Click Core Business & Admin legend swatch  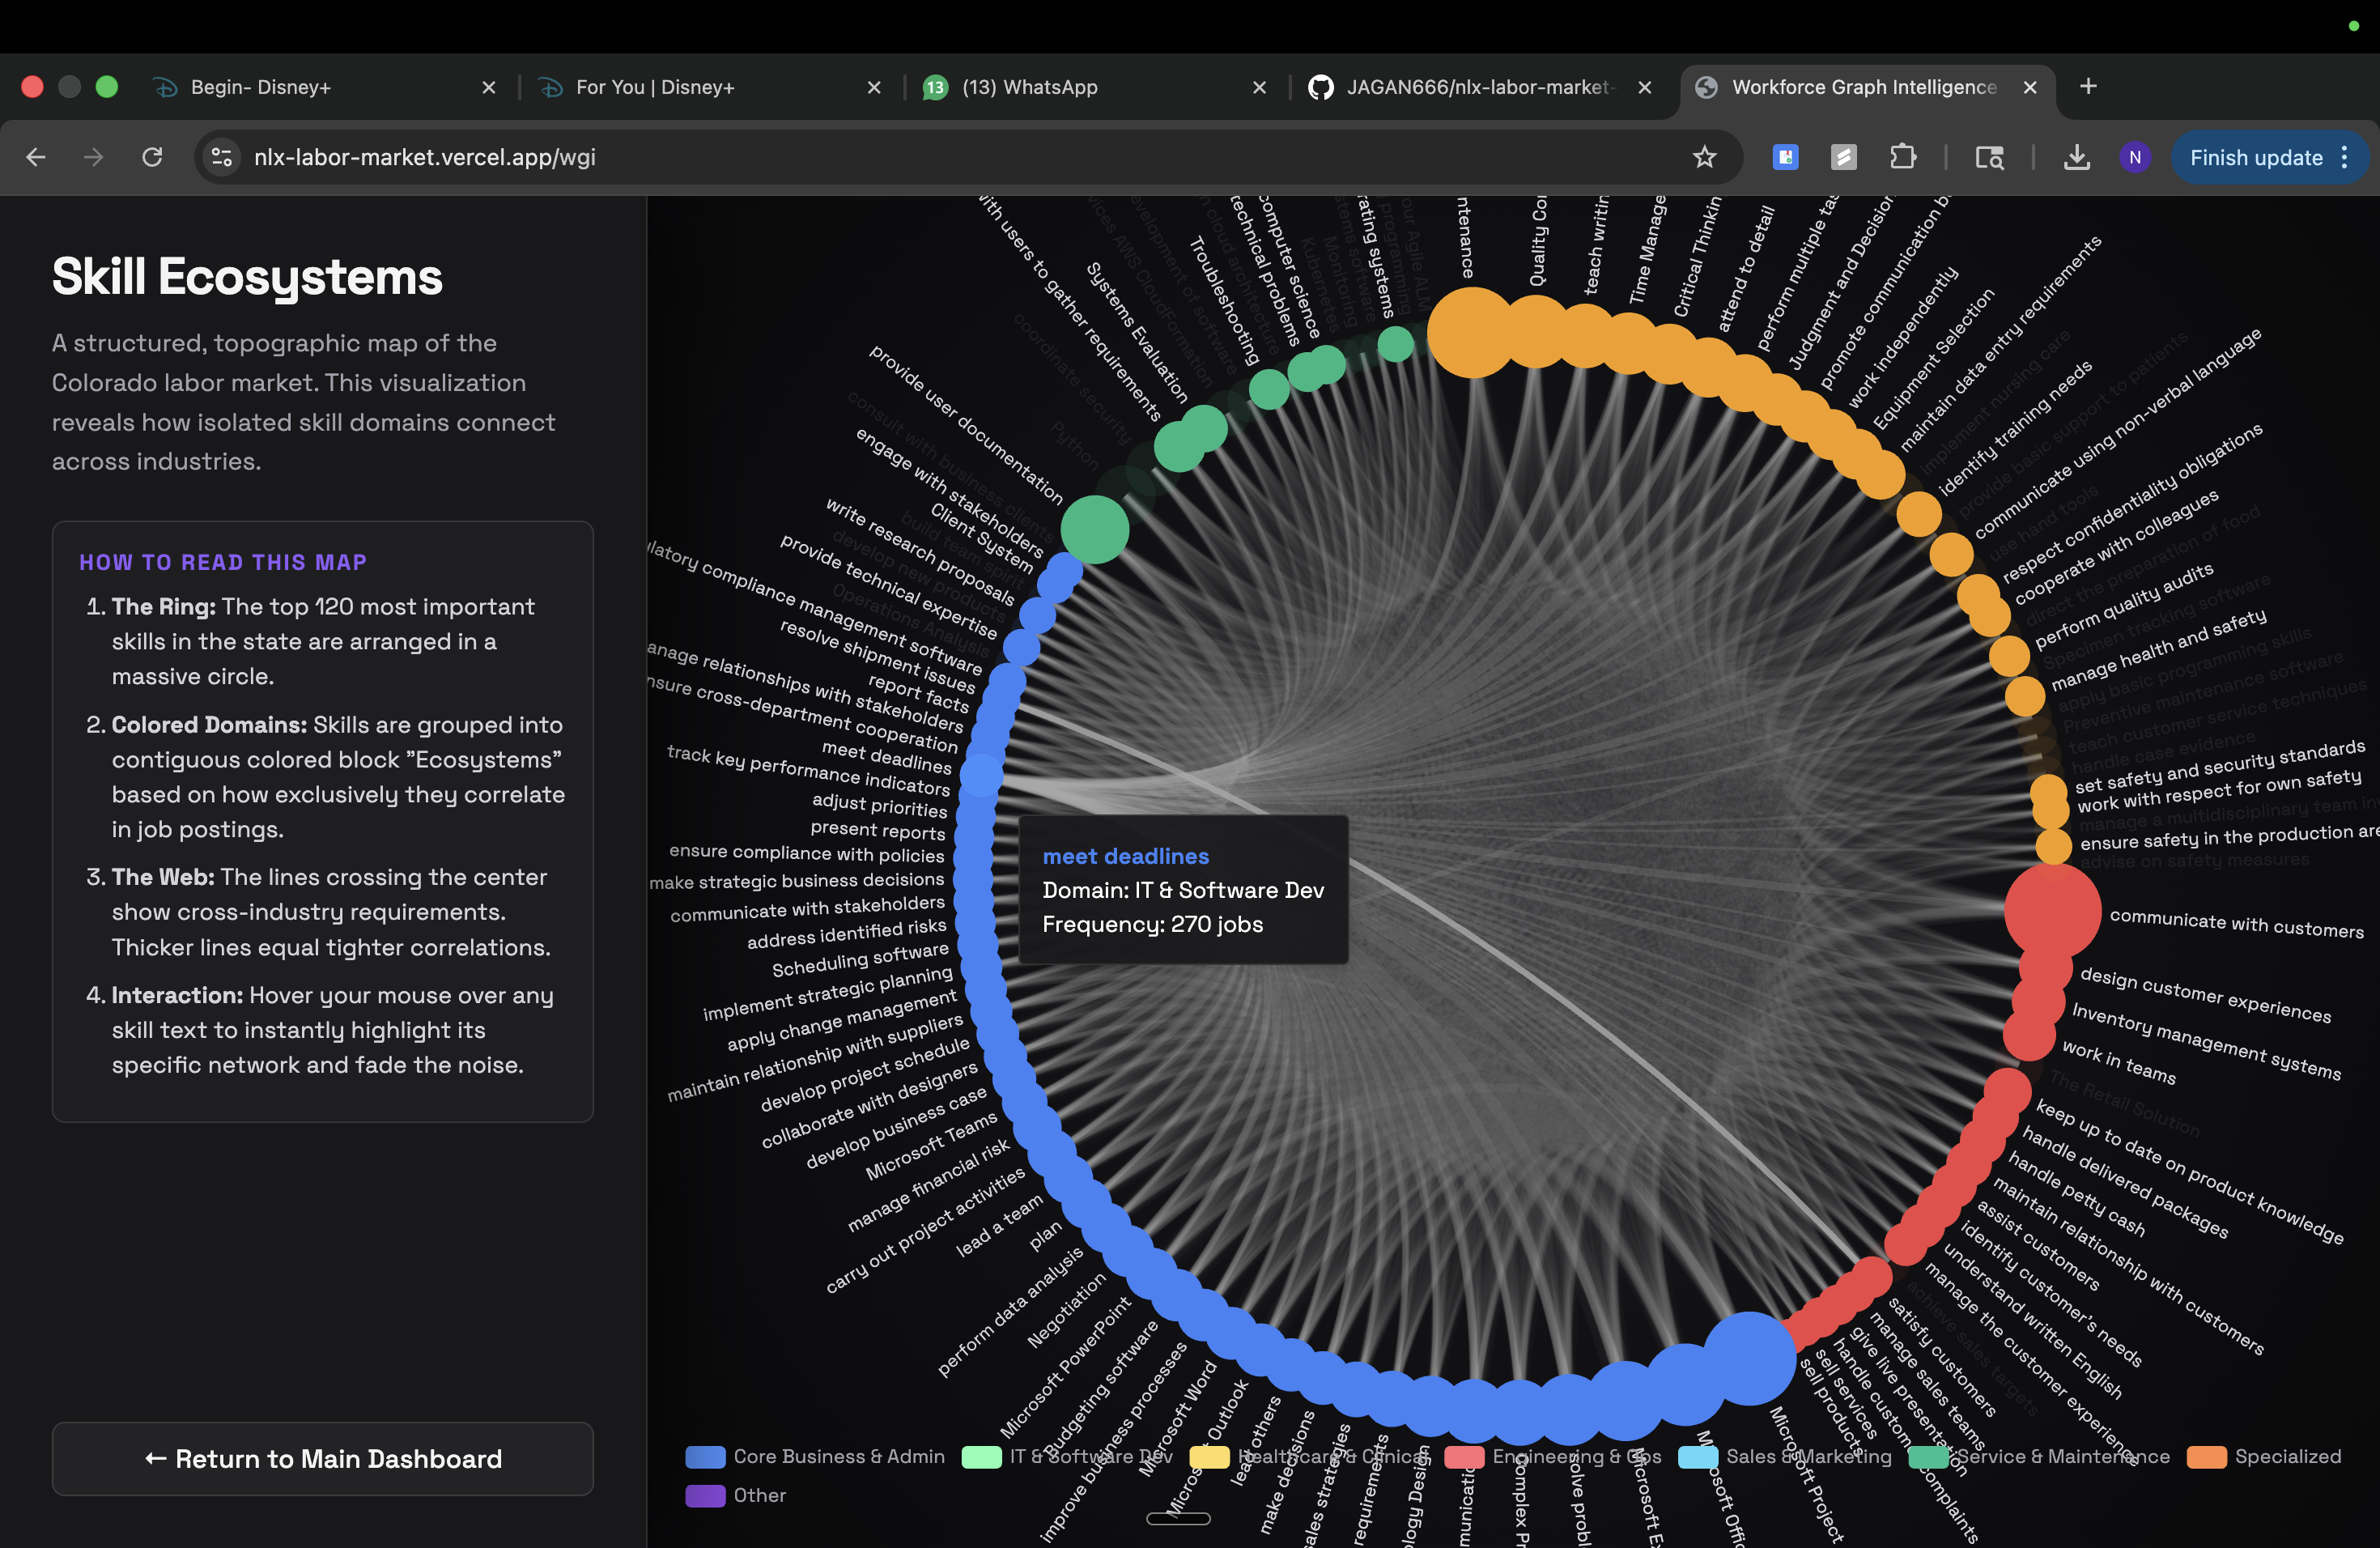[x=705, y=1456]
